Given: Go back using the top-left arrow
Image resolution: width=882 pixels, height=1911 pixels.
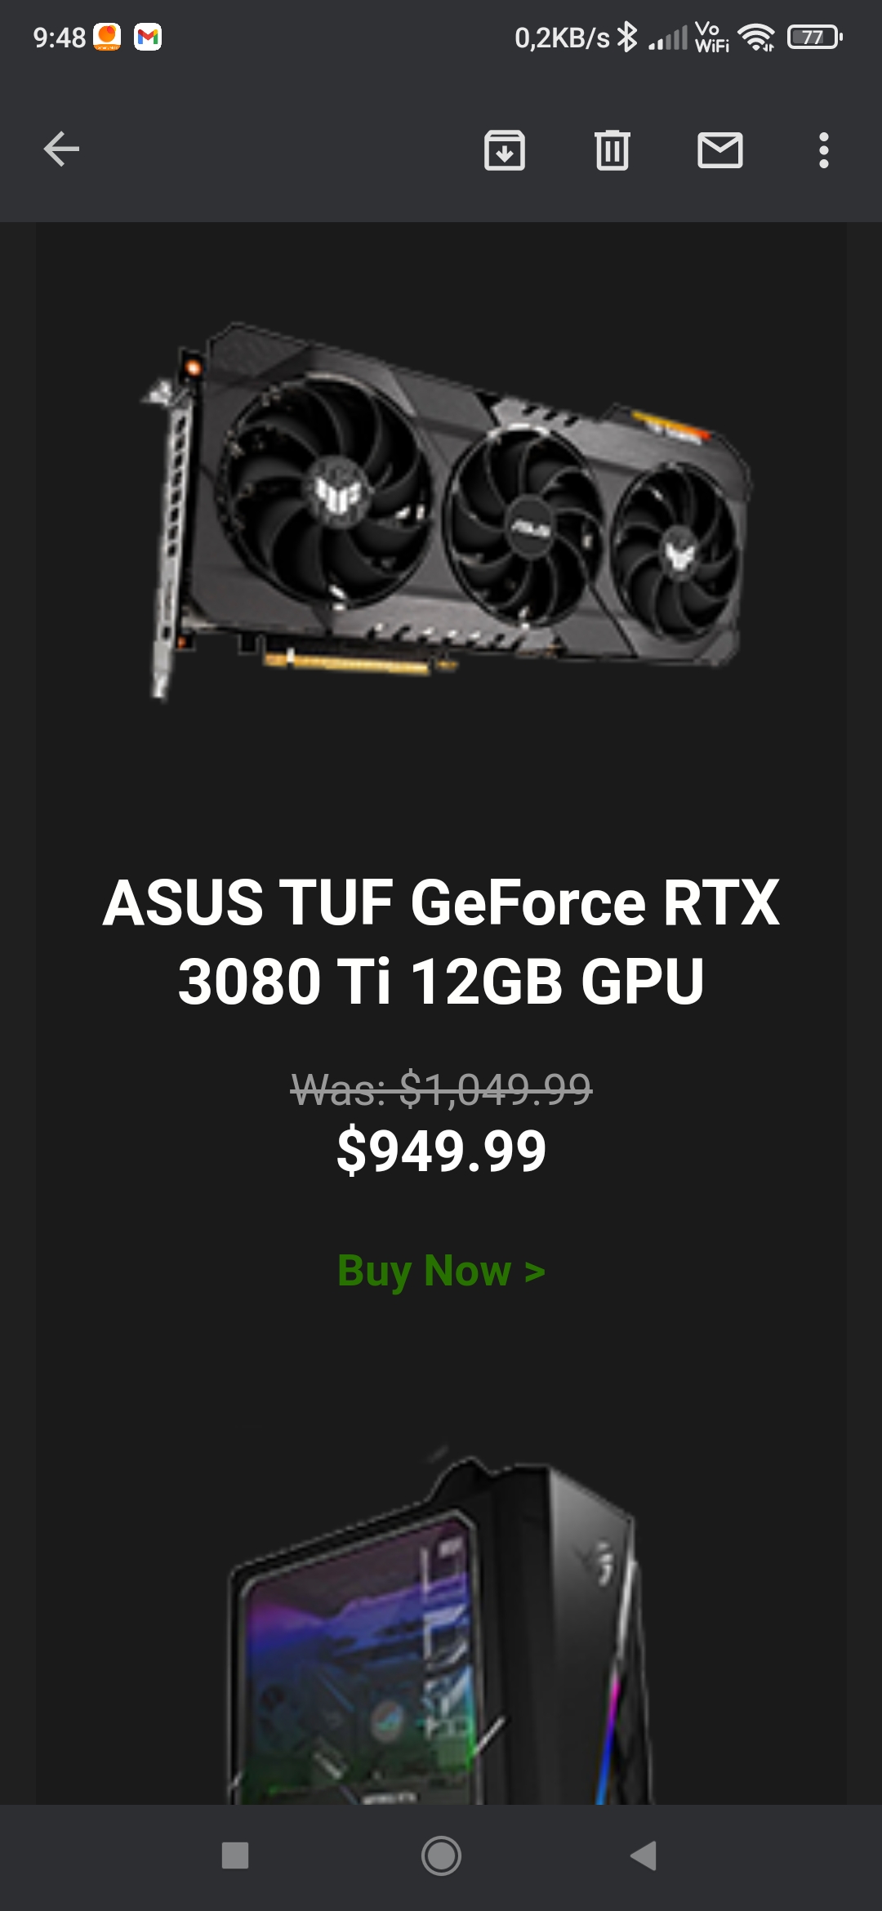Looking at the screenshot, I should coord(61,149).
